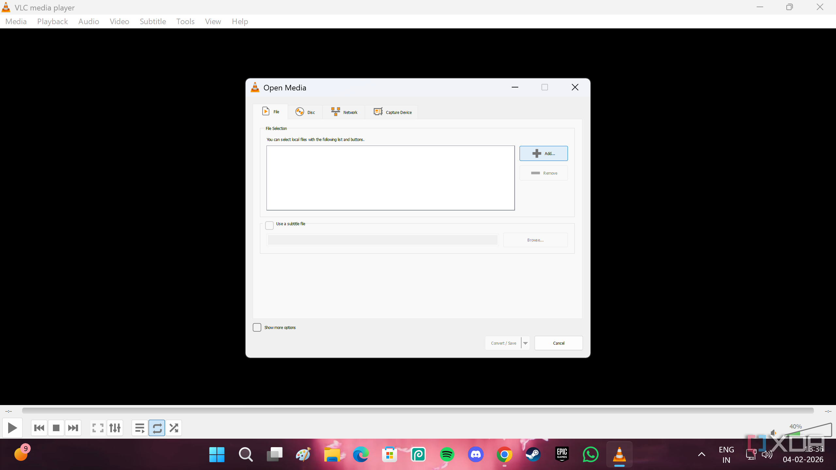Open Spotify from the taskbar
This screenshot has height=470, width=836.
[447, 454]
